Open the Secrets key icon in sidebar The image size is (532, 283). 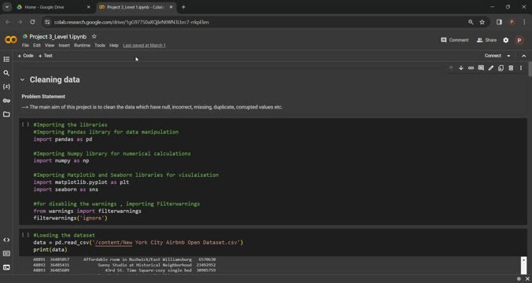(6, 101)
